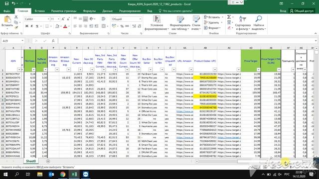Screen dimensions: 319x179
Task: Click the Decrease Decimal icon
Action: [x=140, y=26]
